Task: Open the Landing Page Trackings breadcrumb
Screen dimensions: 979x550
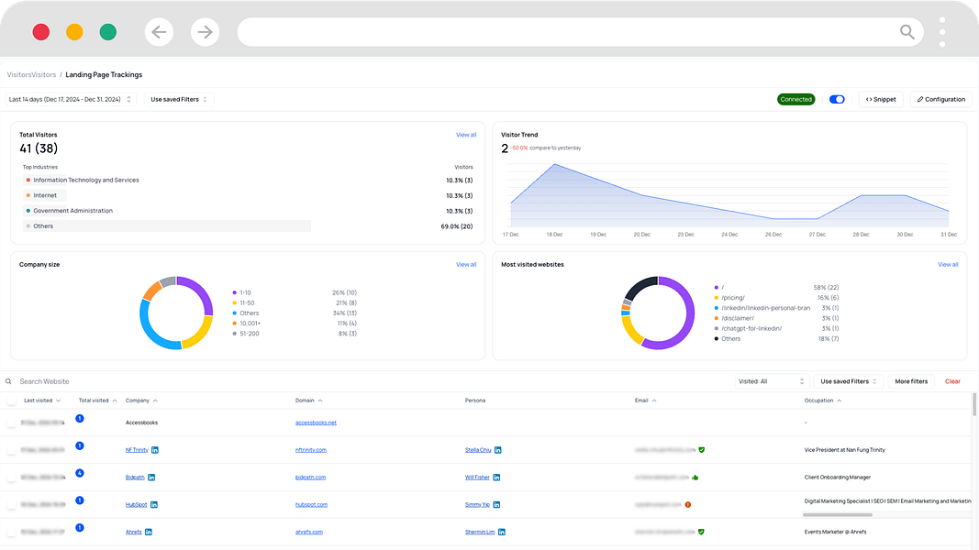Action: pos(104,74)
